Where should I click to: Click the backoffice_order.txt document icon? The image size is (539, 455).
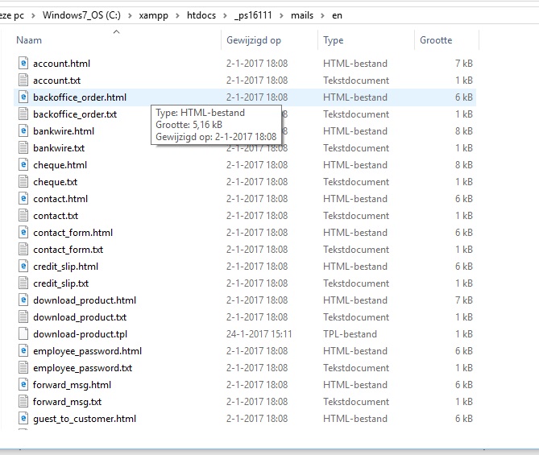coord(23,114)
